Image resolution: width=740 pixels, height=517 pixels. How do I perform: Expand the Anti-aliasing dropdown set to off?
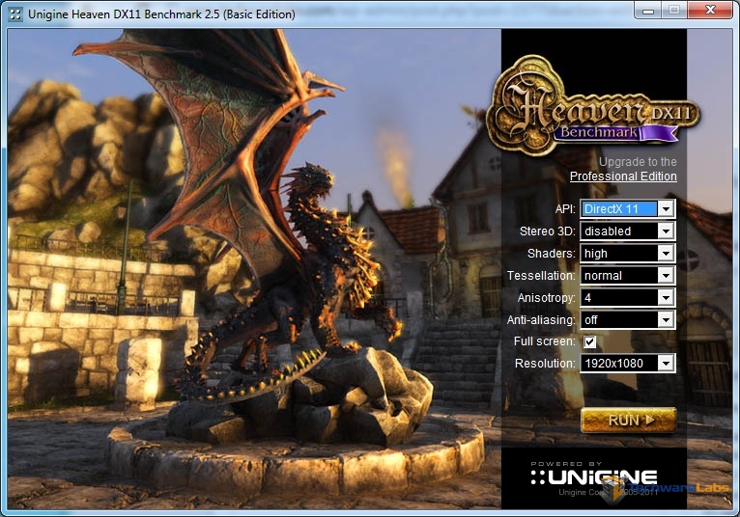[628, 319]
